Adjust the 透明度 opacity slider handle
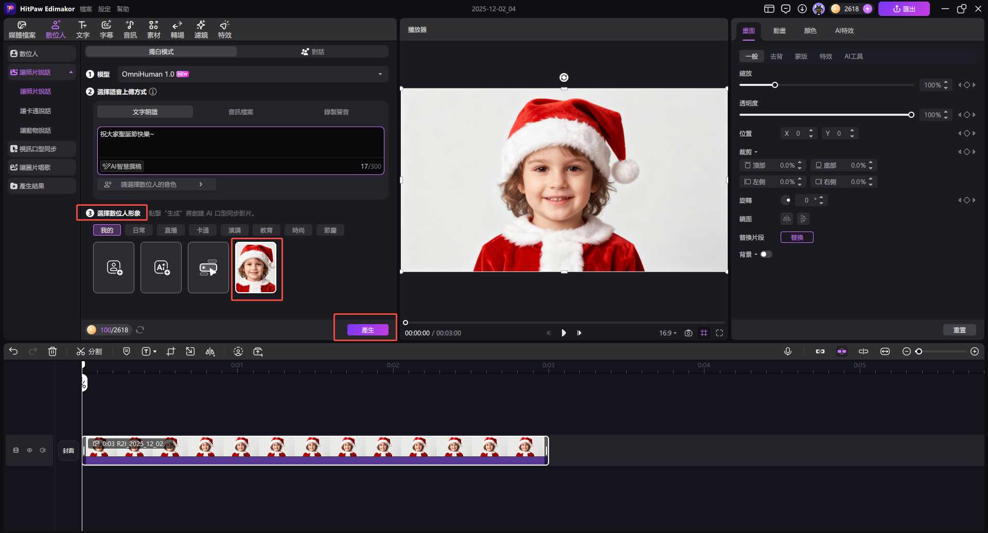This screenshot has width=988, height=533. (911, 115)
